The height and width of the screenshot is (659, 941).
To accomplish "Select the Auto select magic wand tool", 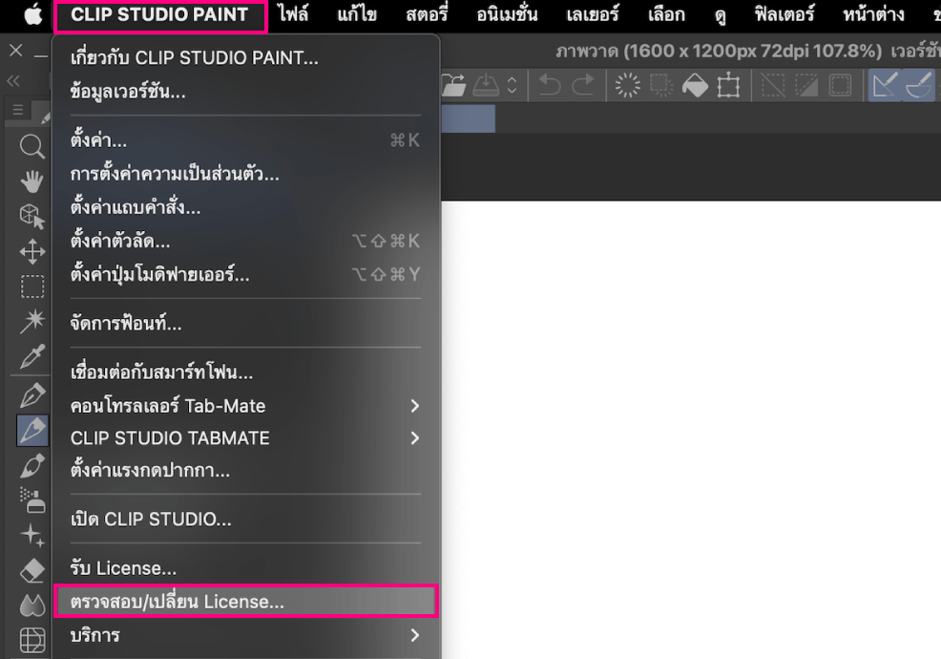I will click(x=32, y=322).
